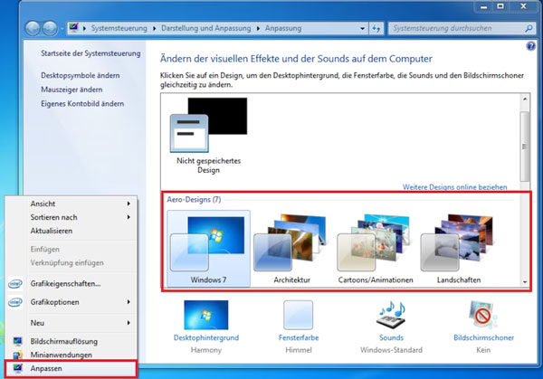This screenshot has width=543, height=379.
Task: Open Desktopsymbole ändern link
Action: (x=81, y=75)
